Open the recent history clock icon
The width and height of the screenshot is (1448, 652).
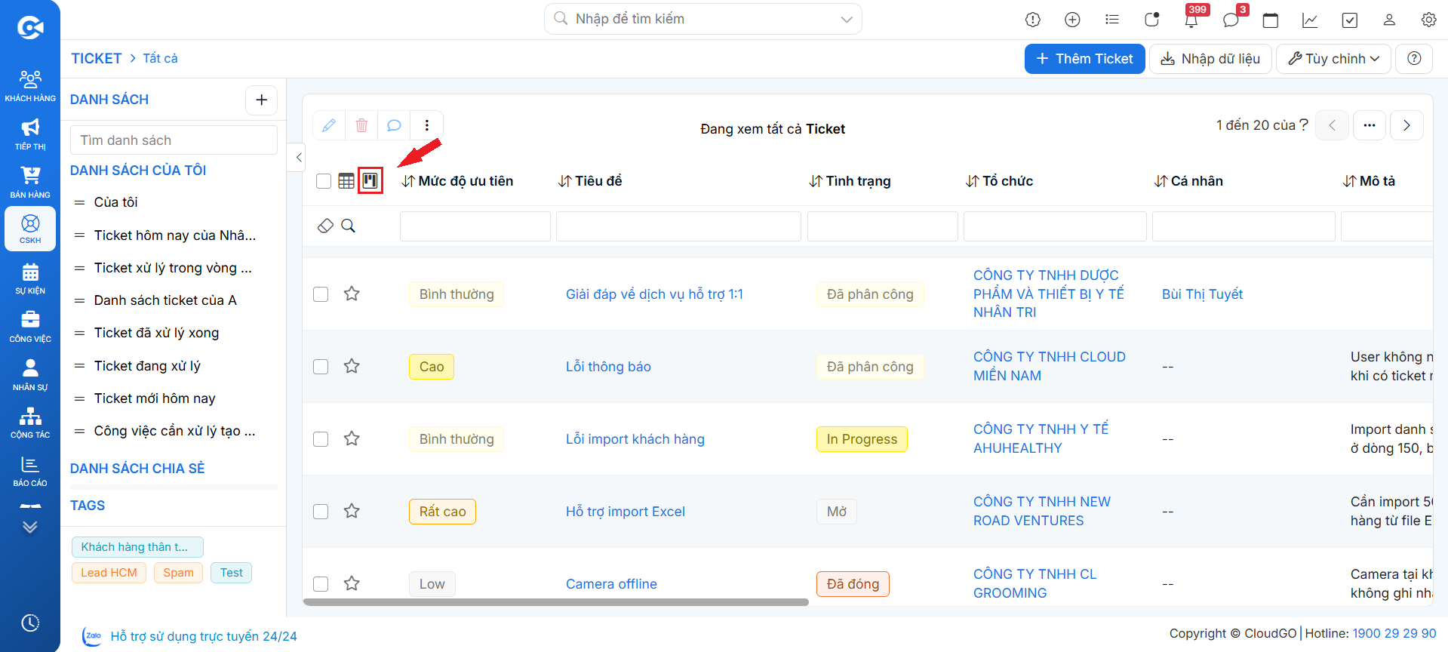(30, 623)
